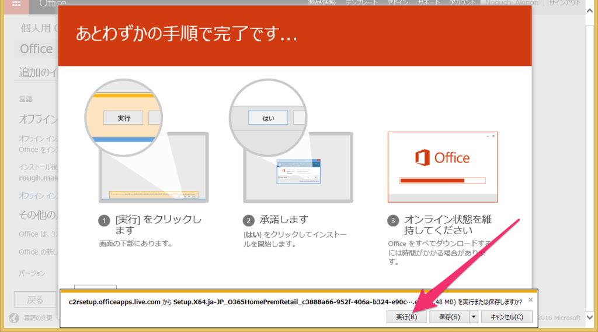The height and width of the screenshot is (332, 598).
Task: Click the キャンセル(C) cancel button
Action: tap(506, 317)
